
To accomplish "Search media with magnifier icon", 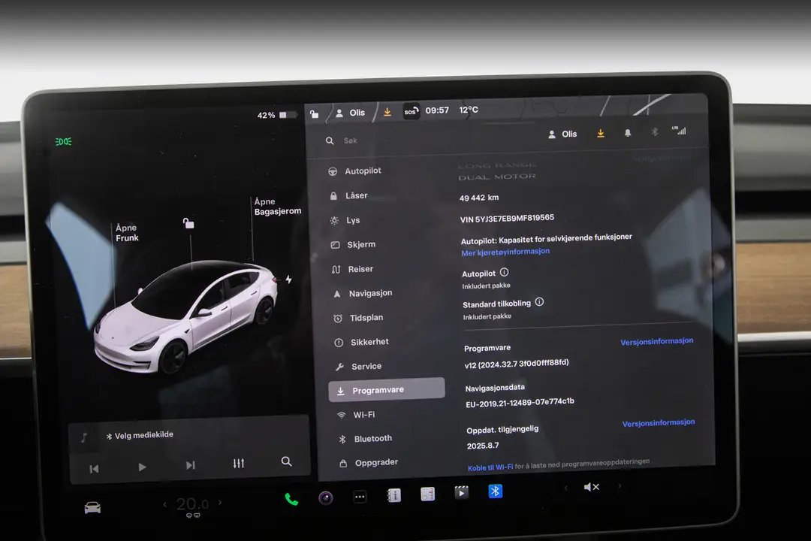I will coord(287,461).
